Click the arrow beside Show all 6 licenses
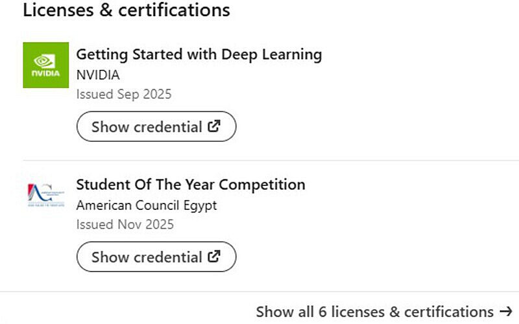Image resolution: width=519 pixels, height=324 pixels. 506,312
